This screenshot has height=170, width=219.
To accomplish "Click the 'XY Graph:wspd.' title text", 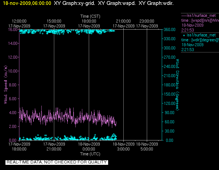I will coord(117,3).
